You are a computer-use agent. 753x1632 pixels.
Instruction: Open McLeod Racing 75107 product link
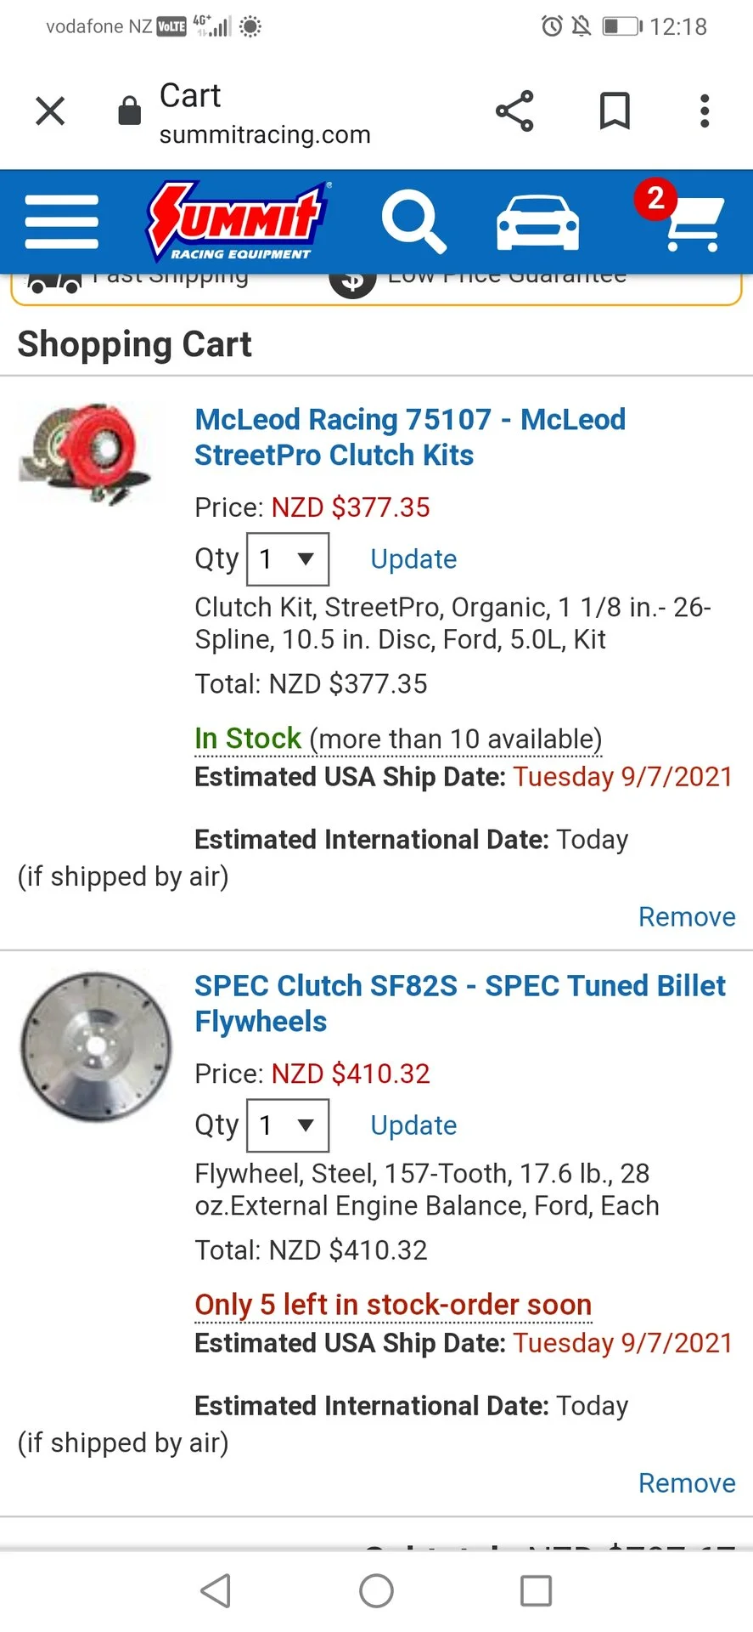[x=410, y=437]
